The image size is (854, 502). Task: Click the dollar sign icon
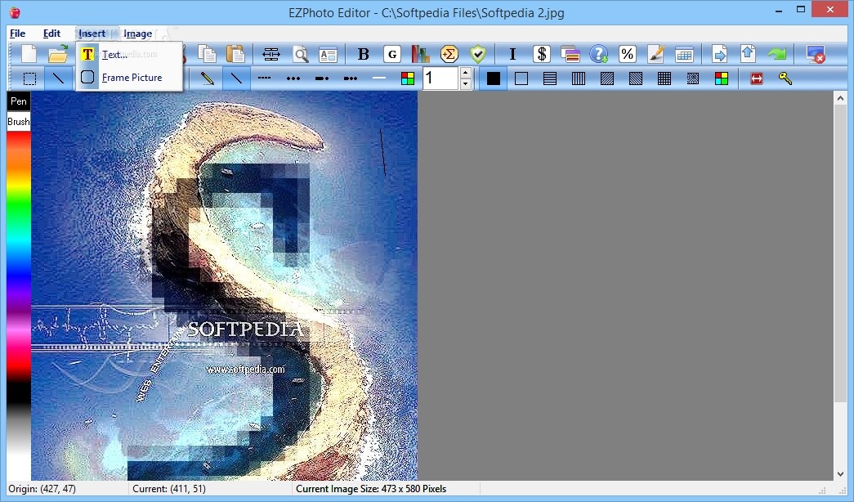pos(541,54)
